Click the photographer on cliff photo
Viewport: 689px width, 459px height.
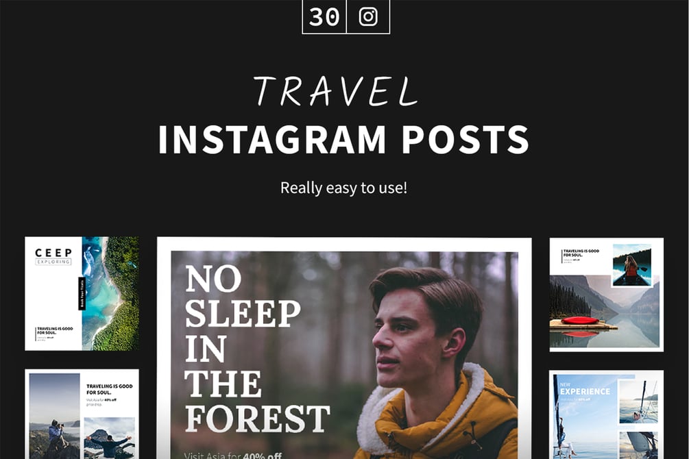pyautogui.click(x=54, y=416)
